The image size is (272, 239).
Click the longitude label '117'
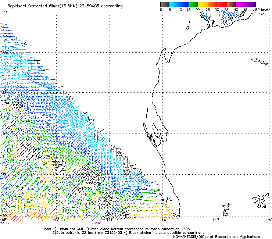tap(216, 220)
